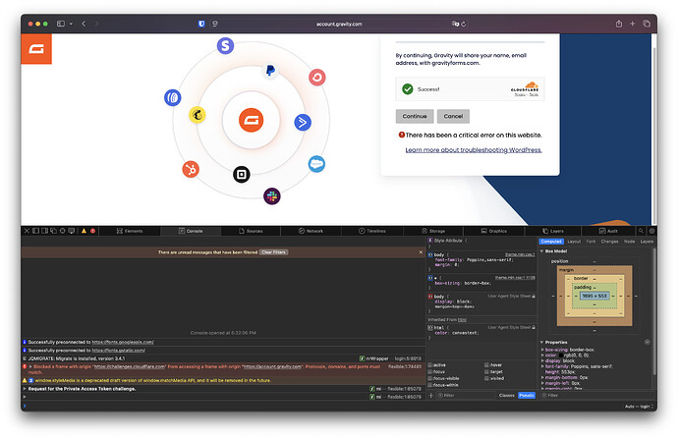Reload the page from the address bar
The height and width of the screenshot is (438, 678).
(x=463, y=24)
